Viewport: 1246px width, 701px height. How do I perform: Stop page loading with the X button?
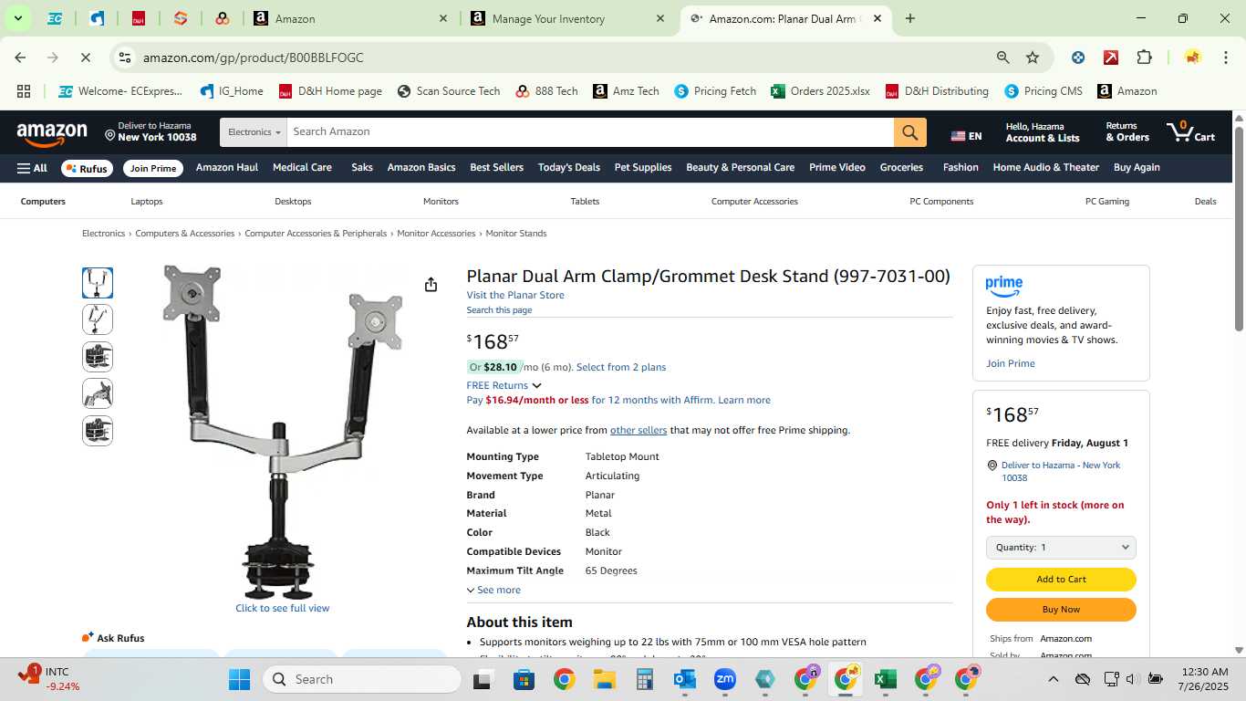85,58
